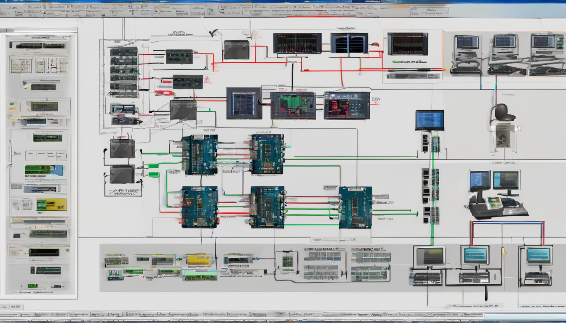The width and height of the screenshot is (566, 323).
Task: Select the upper dark box left of circuit boards
Action: (122, 148)
